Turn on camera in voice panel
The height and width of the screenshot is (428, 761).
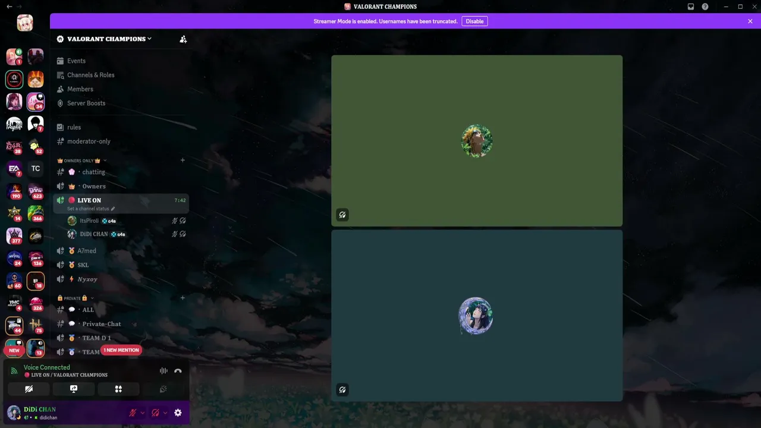(29, 389)
